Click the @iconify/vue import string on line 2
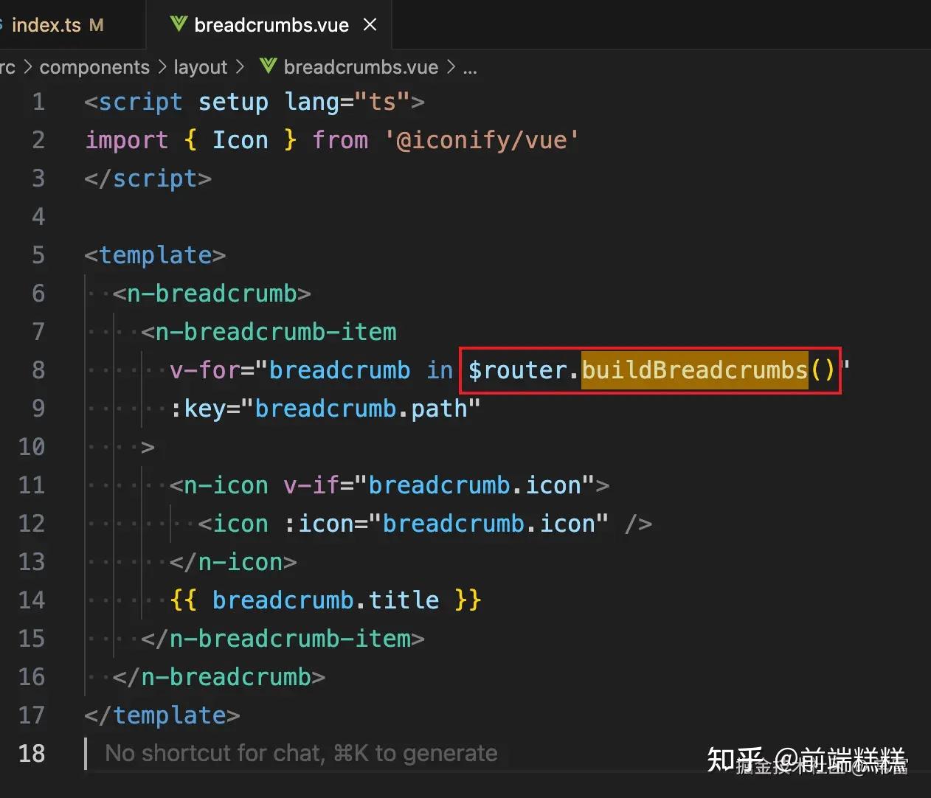 point(481,139)
